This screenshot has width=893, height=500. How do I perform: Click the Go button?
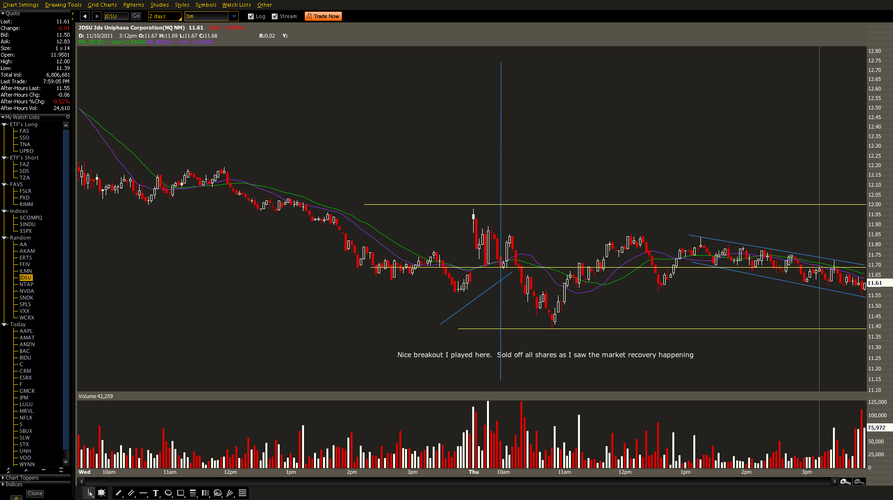click(136, 16)
